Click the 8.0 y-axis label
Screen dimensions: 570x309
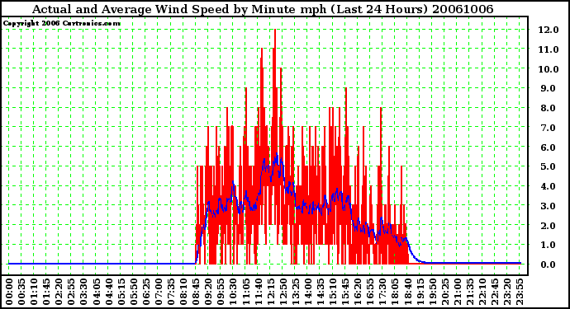(x=548, y=108)
